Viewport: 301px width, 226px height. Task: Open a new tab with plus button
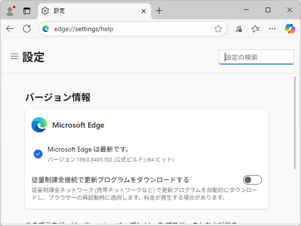[x=159, y=11]
